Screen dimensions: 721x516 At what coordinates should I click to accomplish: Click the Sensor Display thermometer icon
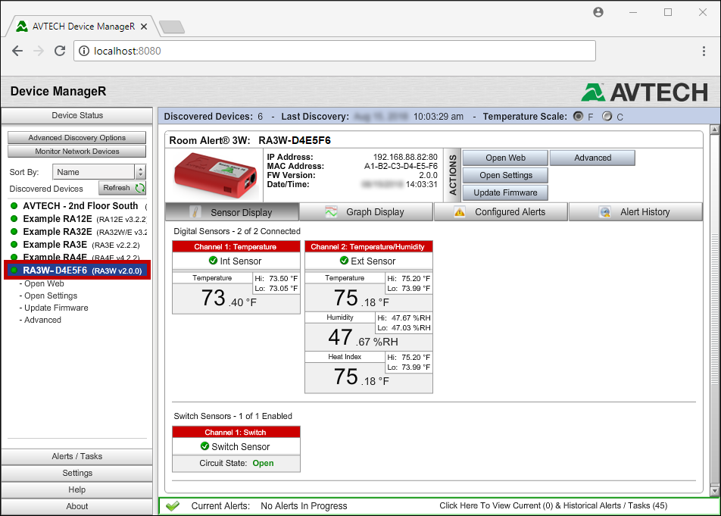[x=195, y=212]
